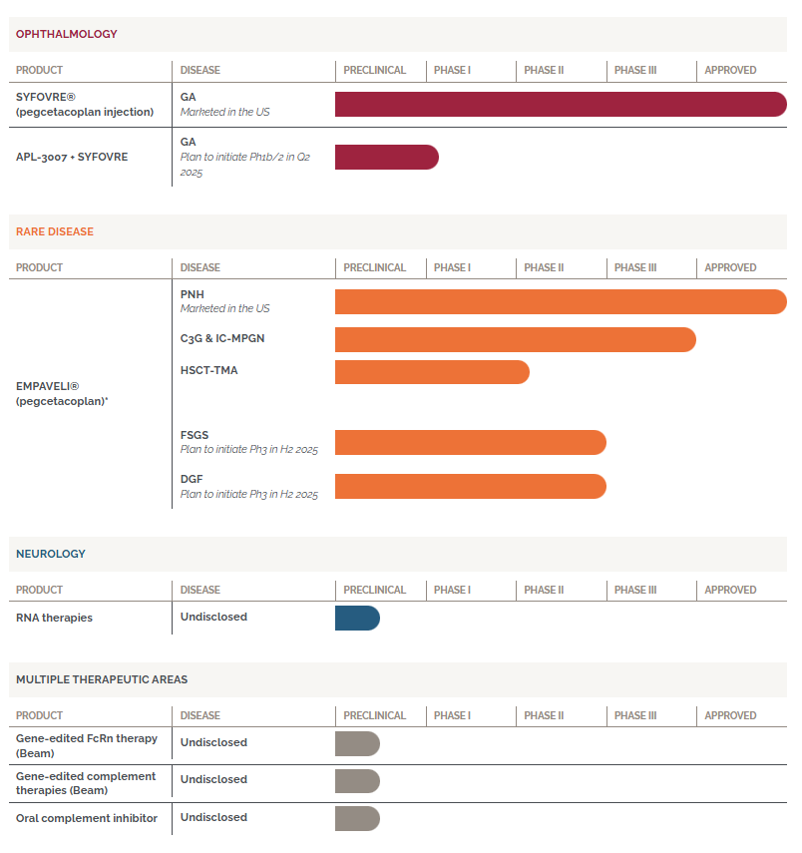Click PHASE I header in Multiple Therapeutic Areas table

pyautogui.click(x=452, y=715)
